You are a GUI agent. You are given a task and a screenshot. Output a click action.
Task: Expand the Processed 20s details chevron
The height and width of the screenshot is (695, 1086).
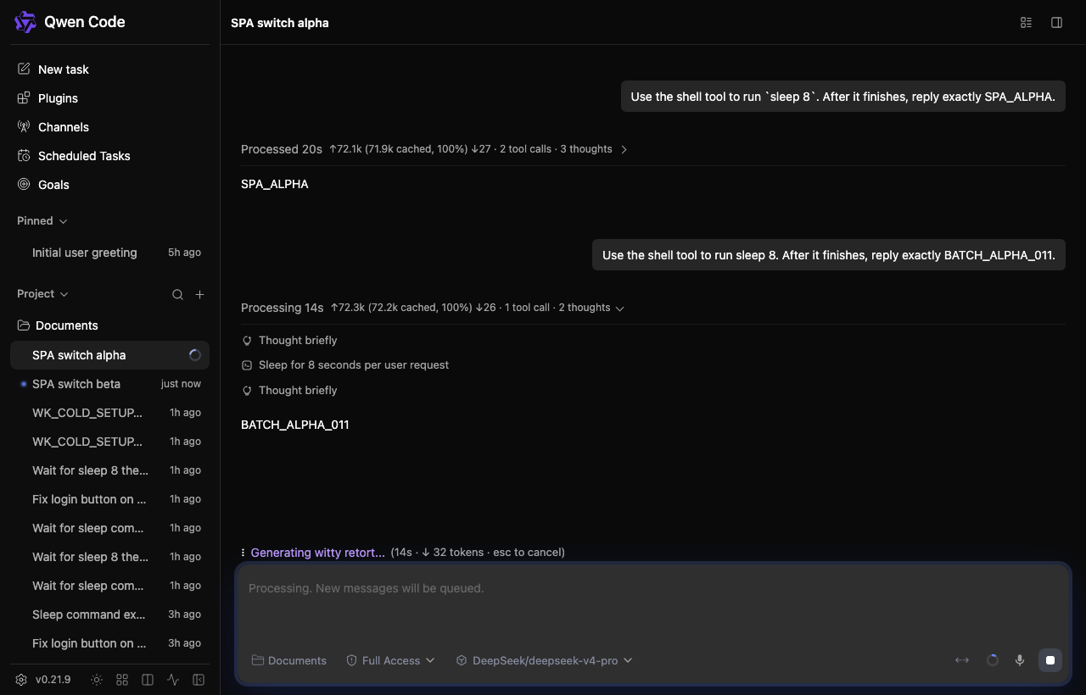(624, 149)
